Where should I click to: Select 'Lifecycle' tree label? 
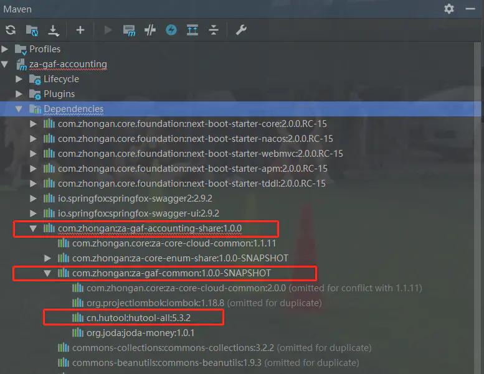click(x=62, y=79)
